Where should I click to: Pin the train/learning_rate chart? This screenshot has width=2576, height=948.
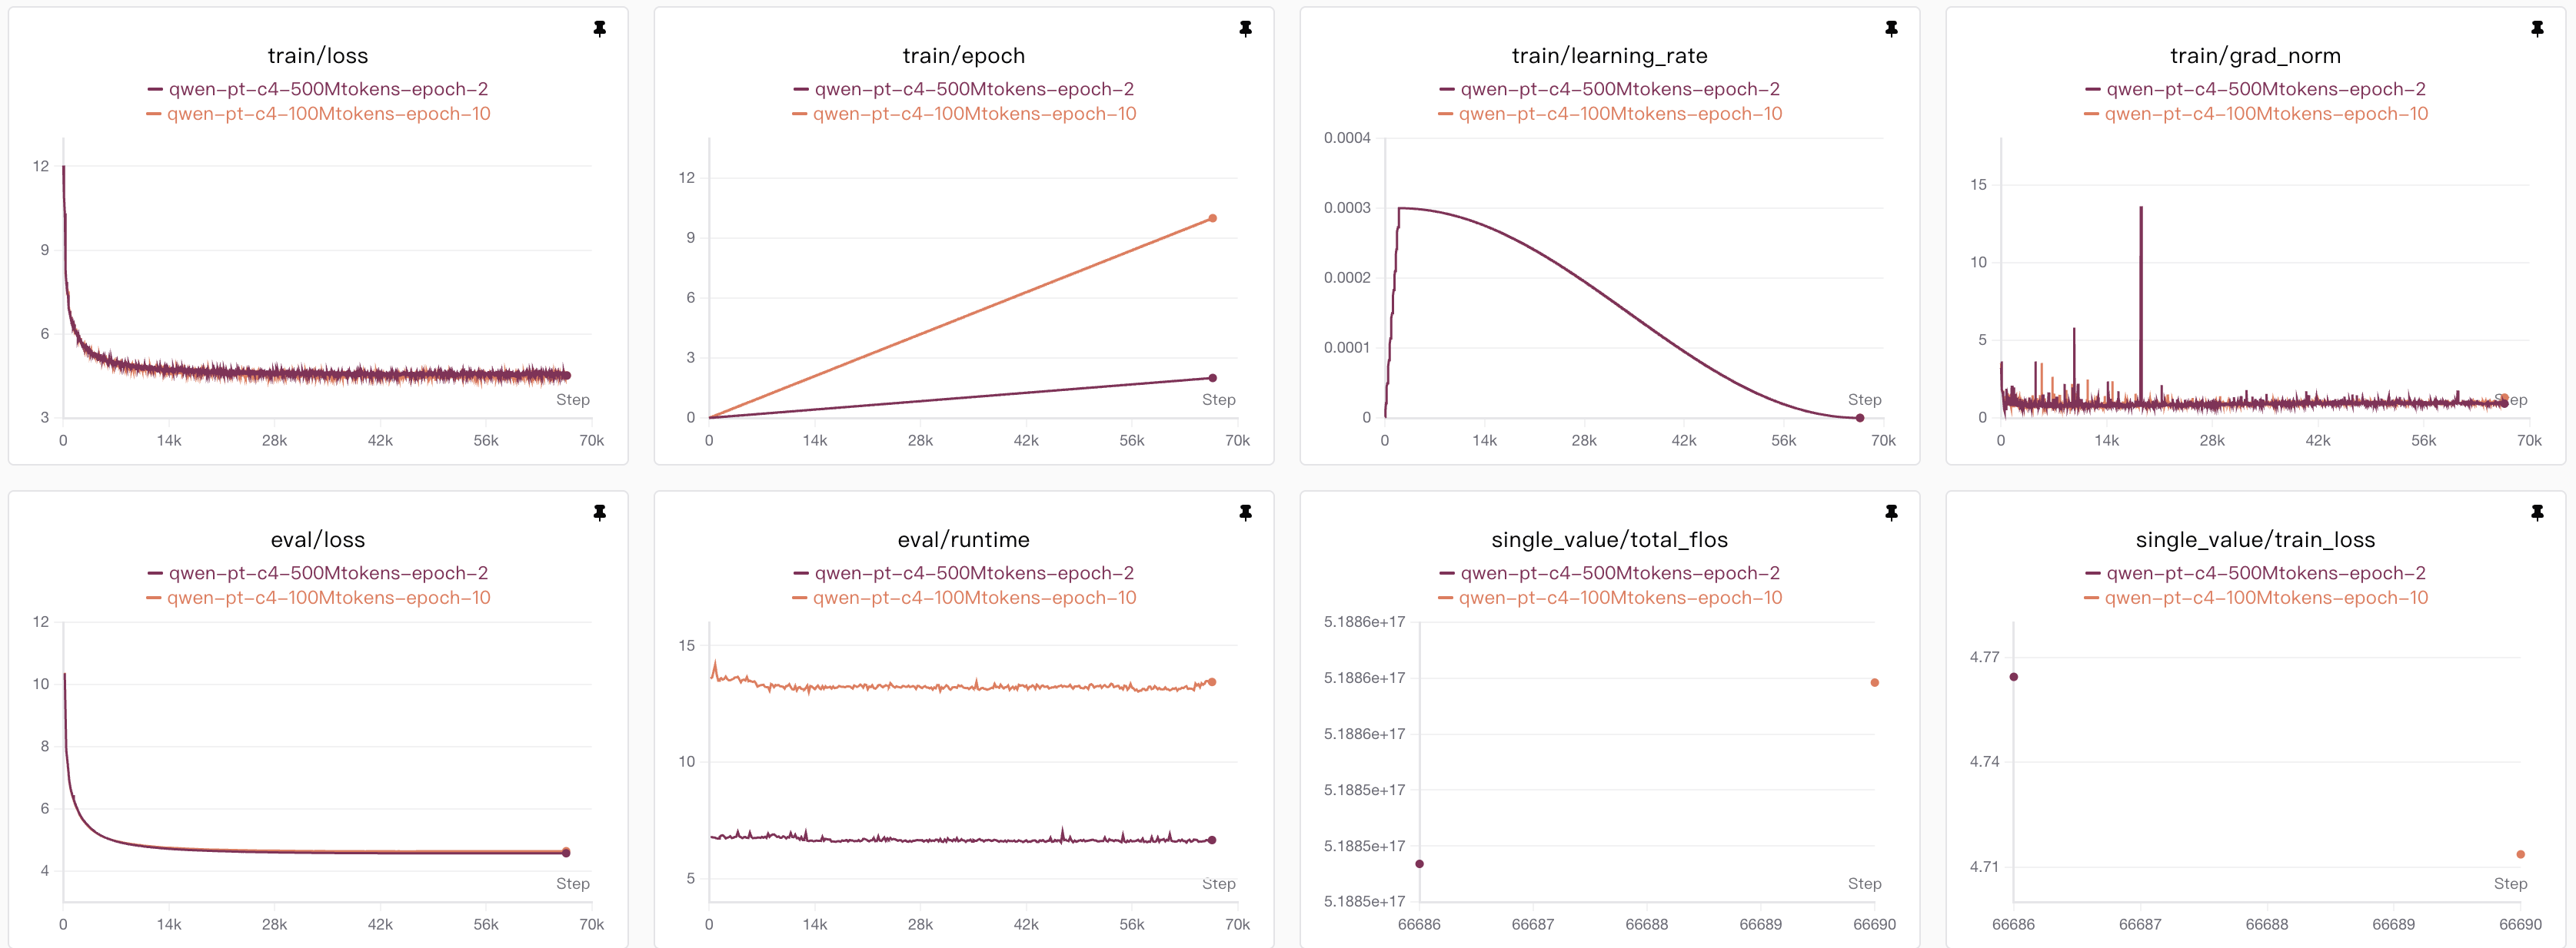[1891, 29]
